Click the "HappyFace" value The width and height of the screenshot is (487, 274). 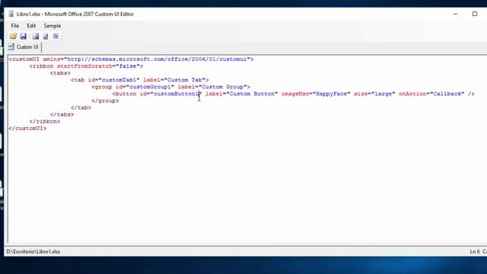[331, 94]
